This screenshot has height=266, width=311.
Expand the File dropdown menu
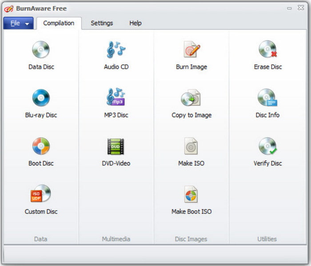(18, 23)
